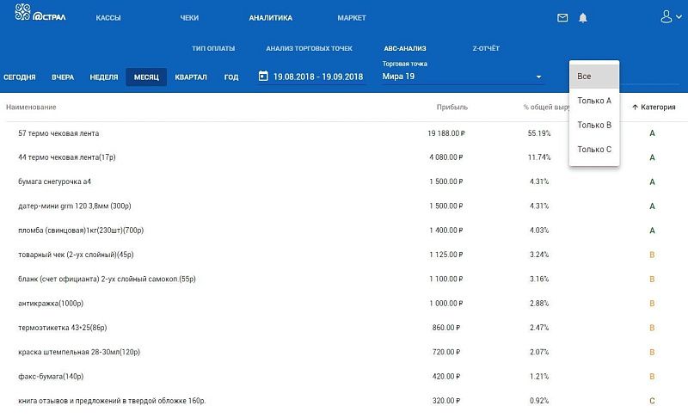Go to the Маркет tab
688x418 pixels.
click(x=352, y=18)
